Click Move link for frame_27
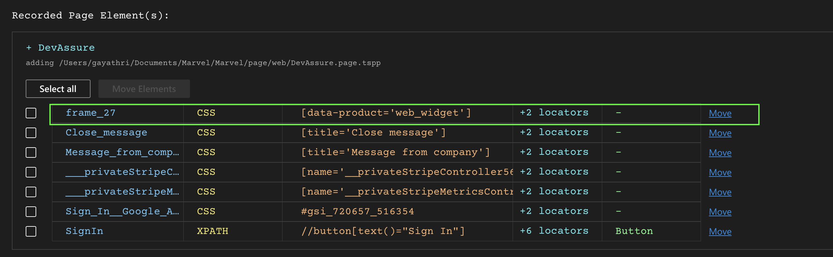The image size is (833, 257). click(720, 113)
